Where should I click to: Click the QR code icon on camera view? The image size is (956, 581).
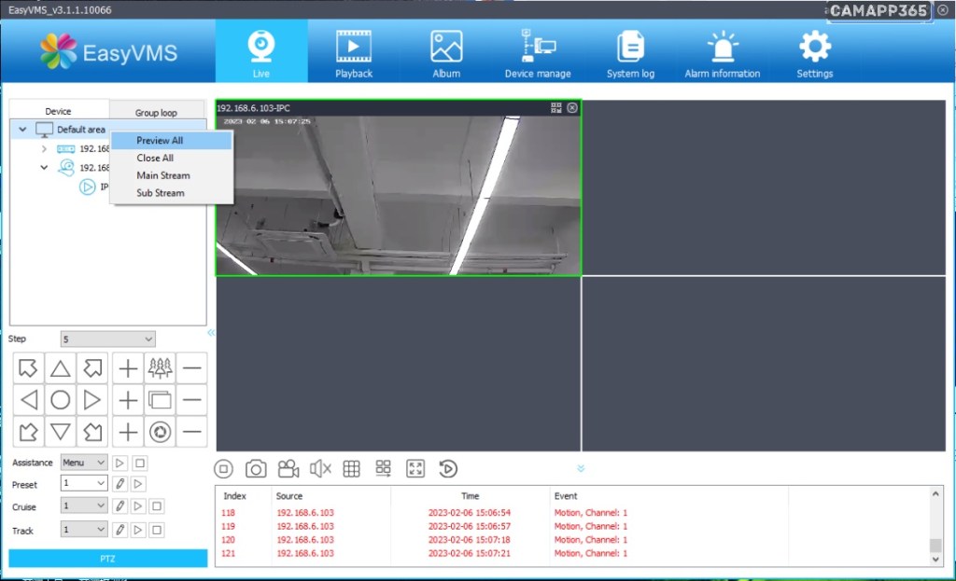click(556, 108)
